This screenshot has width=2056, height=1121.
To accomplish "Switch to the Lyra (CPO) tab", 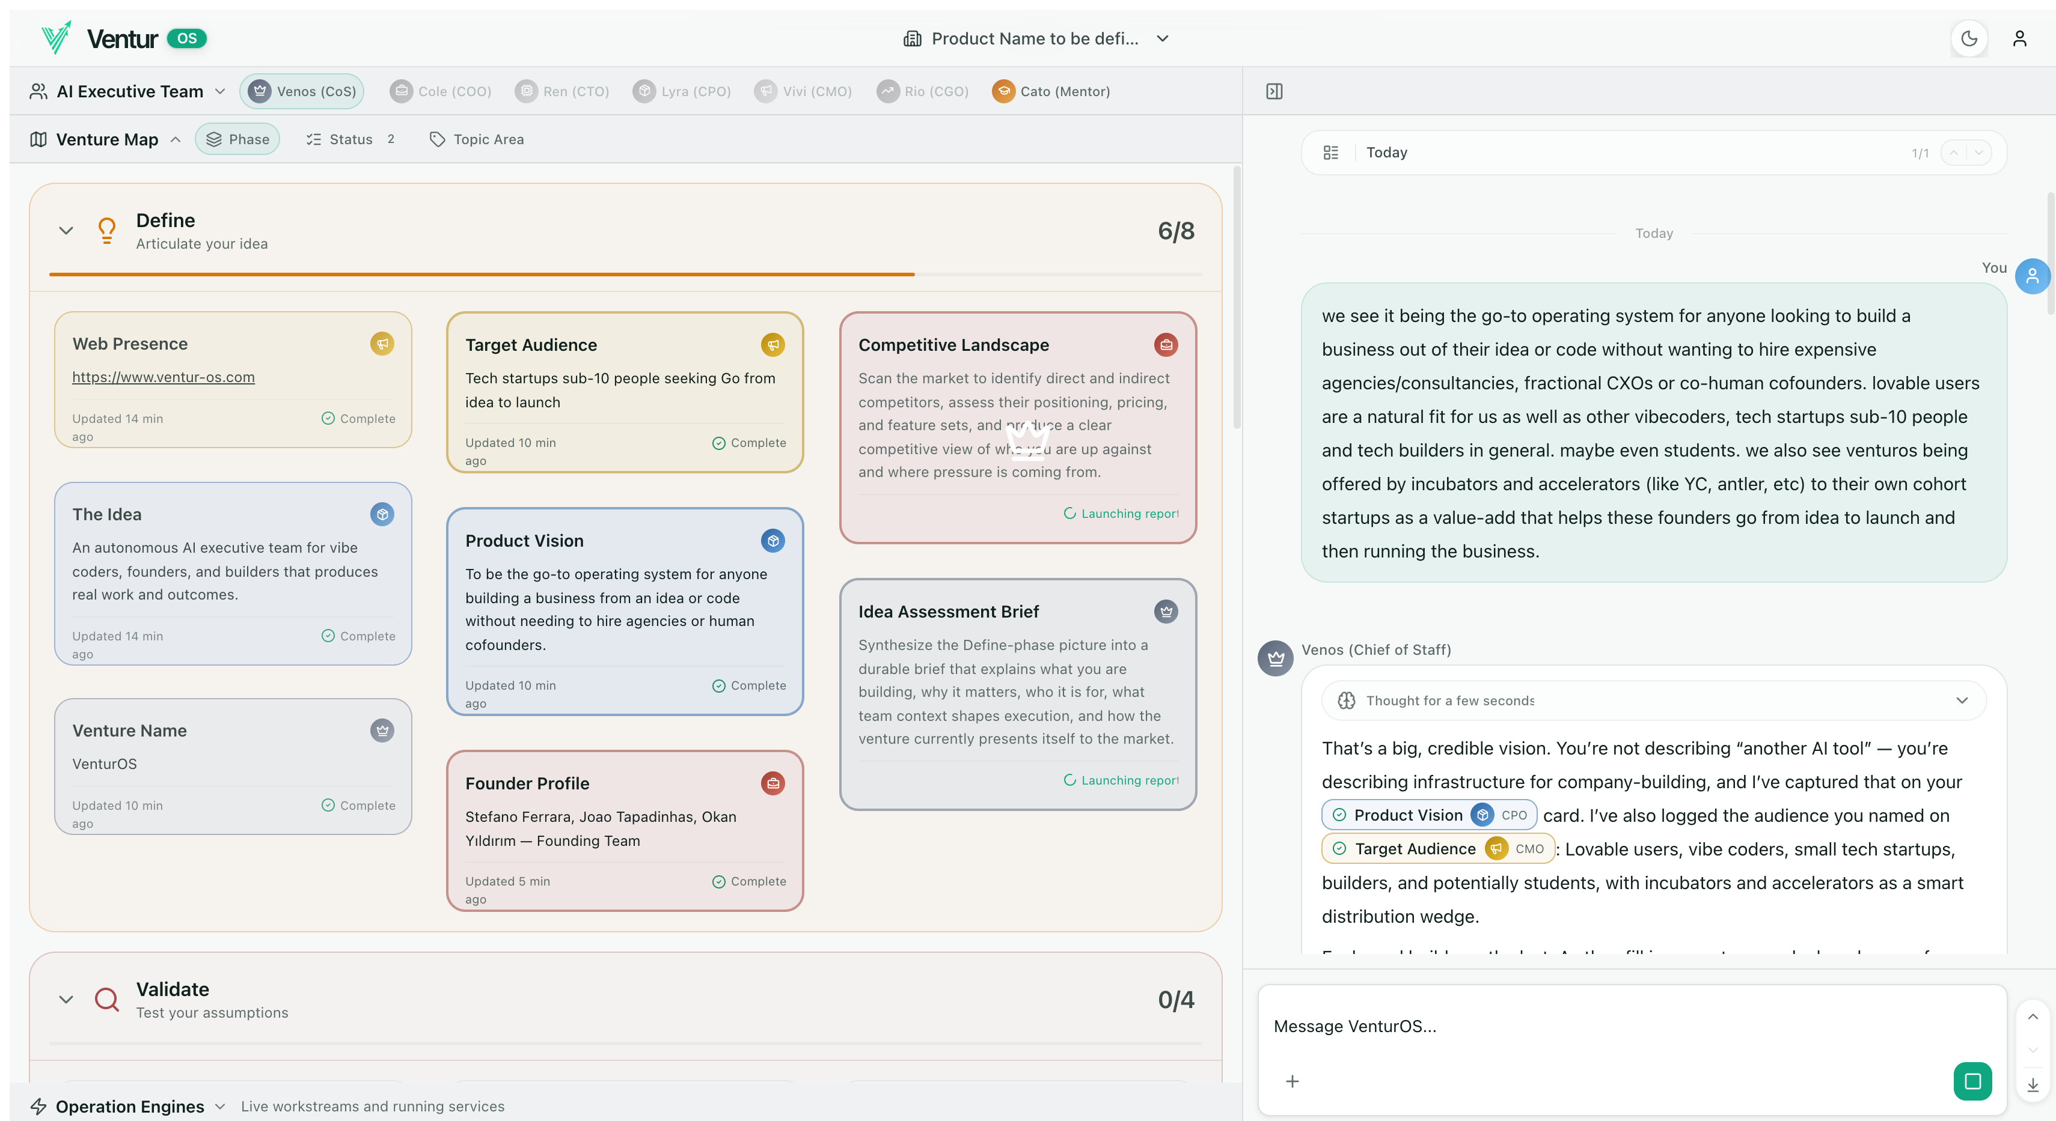I will point(682,91).
